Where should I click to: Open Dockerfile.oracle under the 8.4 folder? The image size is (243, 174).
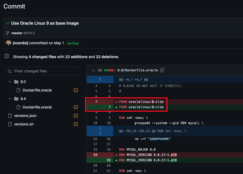coord(37,107)
